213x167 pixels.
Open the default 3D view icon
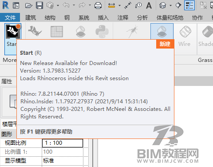(162, 6)
